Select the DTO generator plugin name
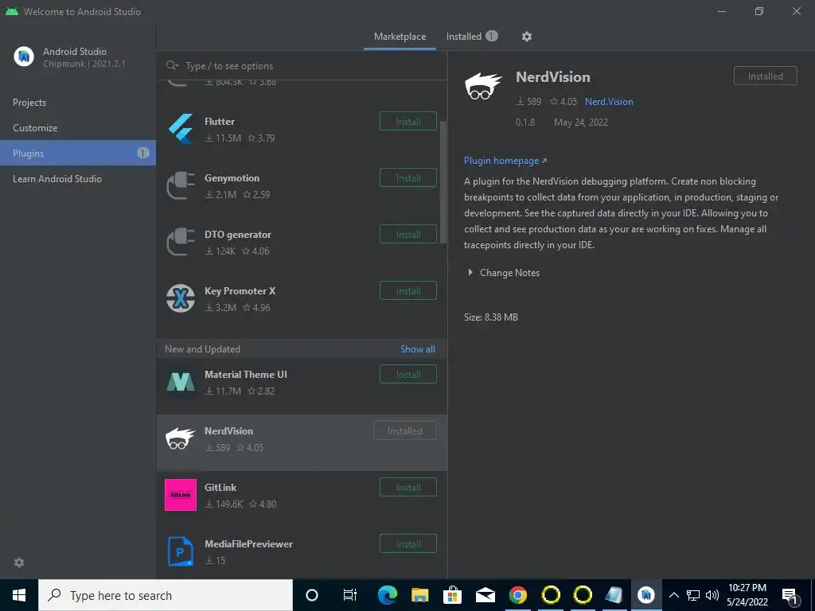815x611 pixels. 237,235
